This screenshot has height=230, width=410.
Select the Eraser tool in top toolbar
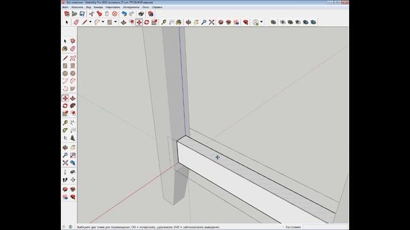(x=76, y=22)
